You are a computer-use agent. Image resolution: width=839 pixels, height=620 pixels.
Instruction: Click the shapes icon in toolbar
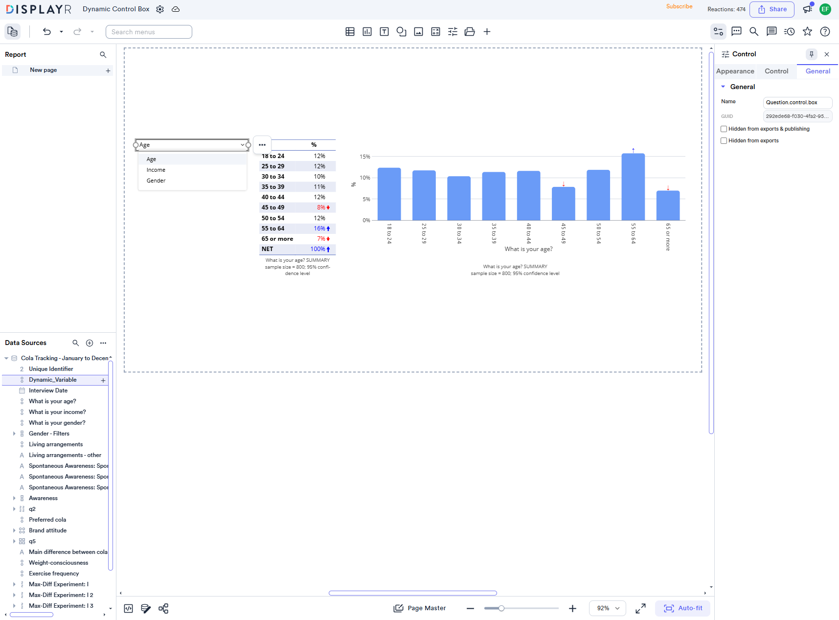coord(401,32)
